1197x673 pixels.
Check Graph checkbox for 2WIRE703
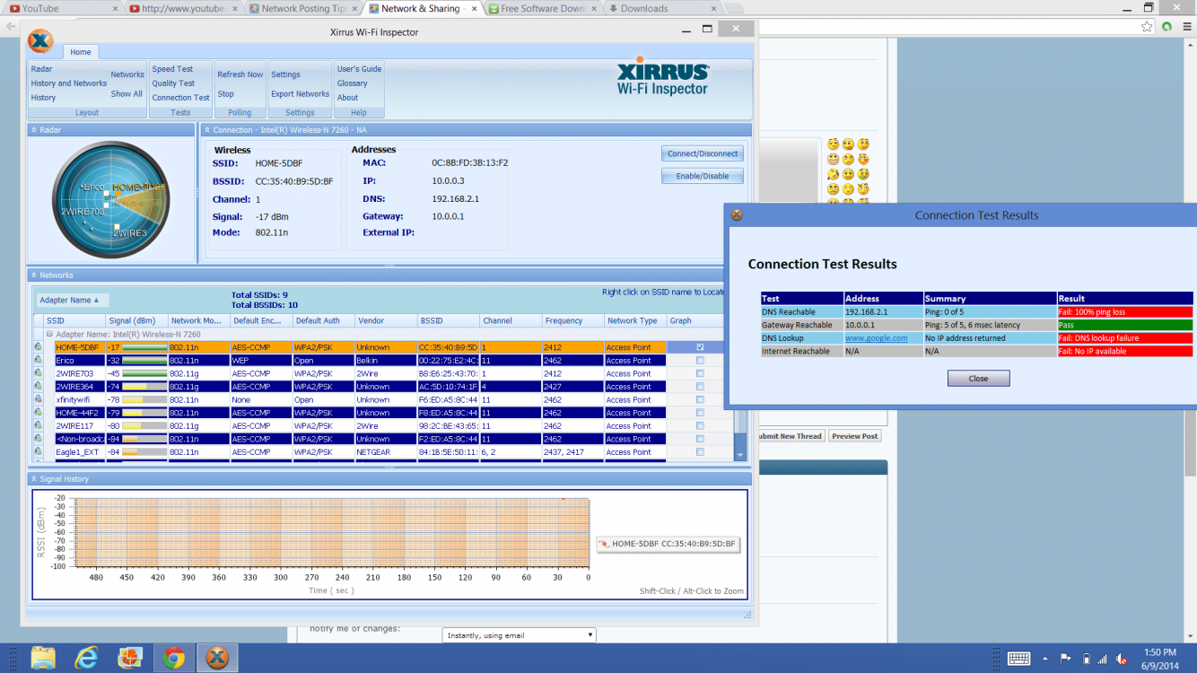point(700,373)
